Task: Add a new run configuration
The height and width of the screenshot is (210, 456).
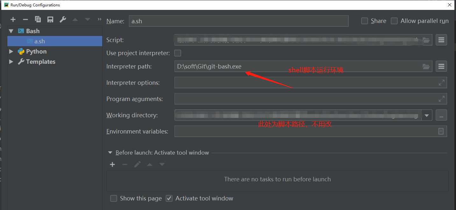Action: pyautogui.click(x=13, y=19)
